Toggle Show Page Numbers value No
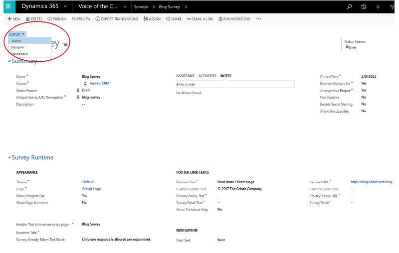Screen dimensions: 399x253 84,203
